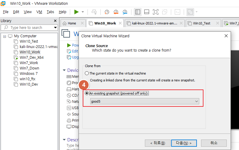
Task: Open the Edit menu
Action: click(16, 12)
